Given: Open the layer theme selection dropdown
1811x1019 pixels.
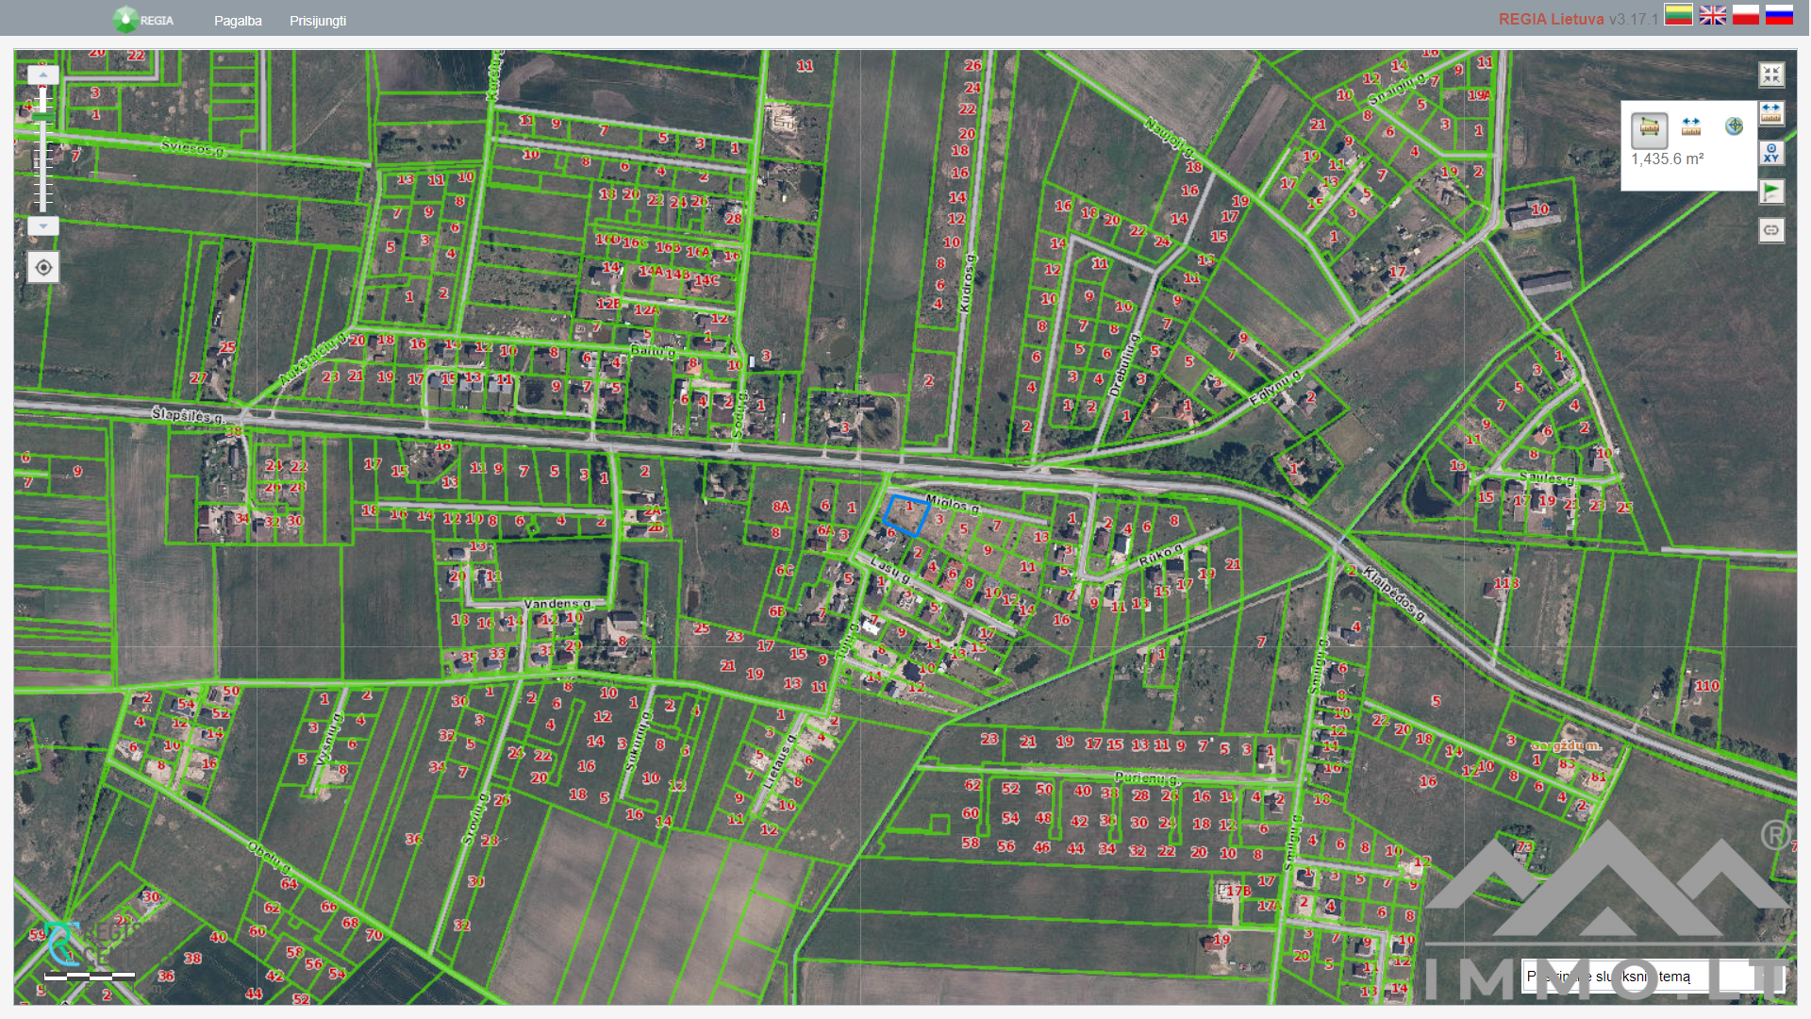Looking at the screenshot, I should pyautogui.click(x=1652, y=977).
